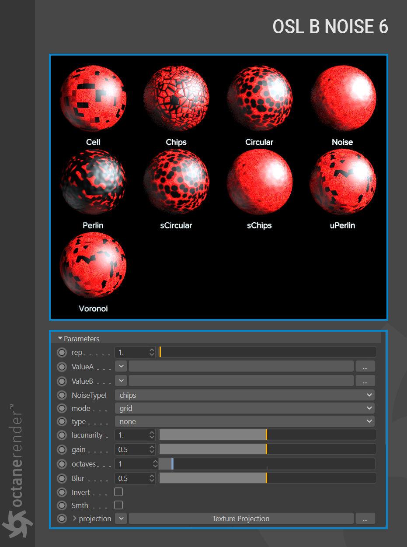
Task: Click the empty ValueB texture field
Action: point(241,381)
